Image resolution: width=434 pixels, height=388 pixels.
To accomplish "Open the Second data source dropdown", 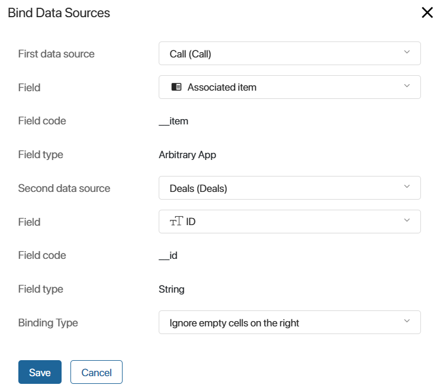I will pyautogui.click(x=290, y=188).
